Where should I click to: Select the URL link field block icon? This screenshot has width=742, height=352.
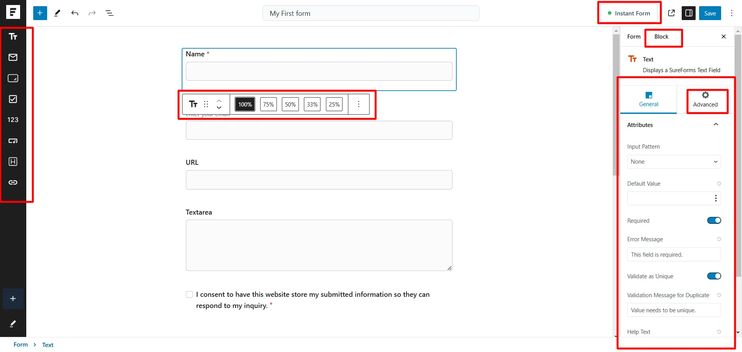pos(13,183)
